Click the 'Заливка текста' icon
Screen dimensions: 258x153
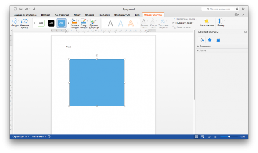[144, 21]
